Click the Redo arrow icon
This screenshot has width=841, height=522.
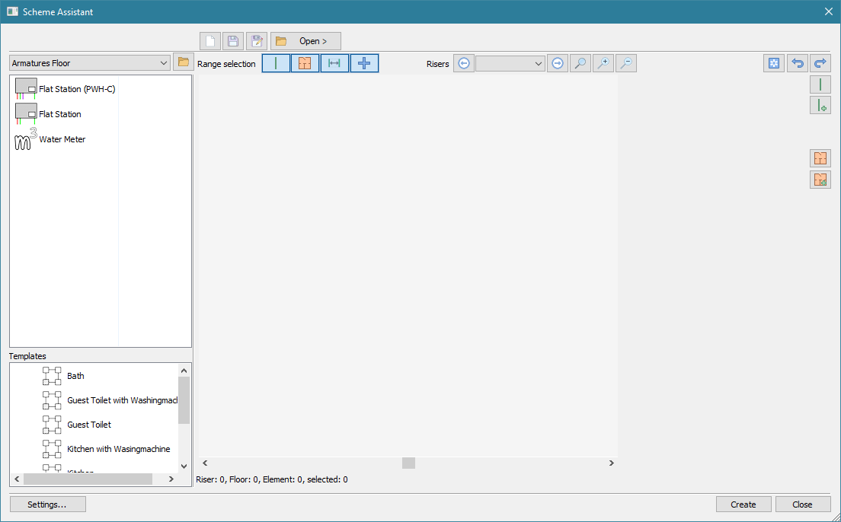[x=820, y=63]
